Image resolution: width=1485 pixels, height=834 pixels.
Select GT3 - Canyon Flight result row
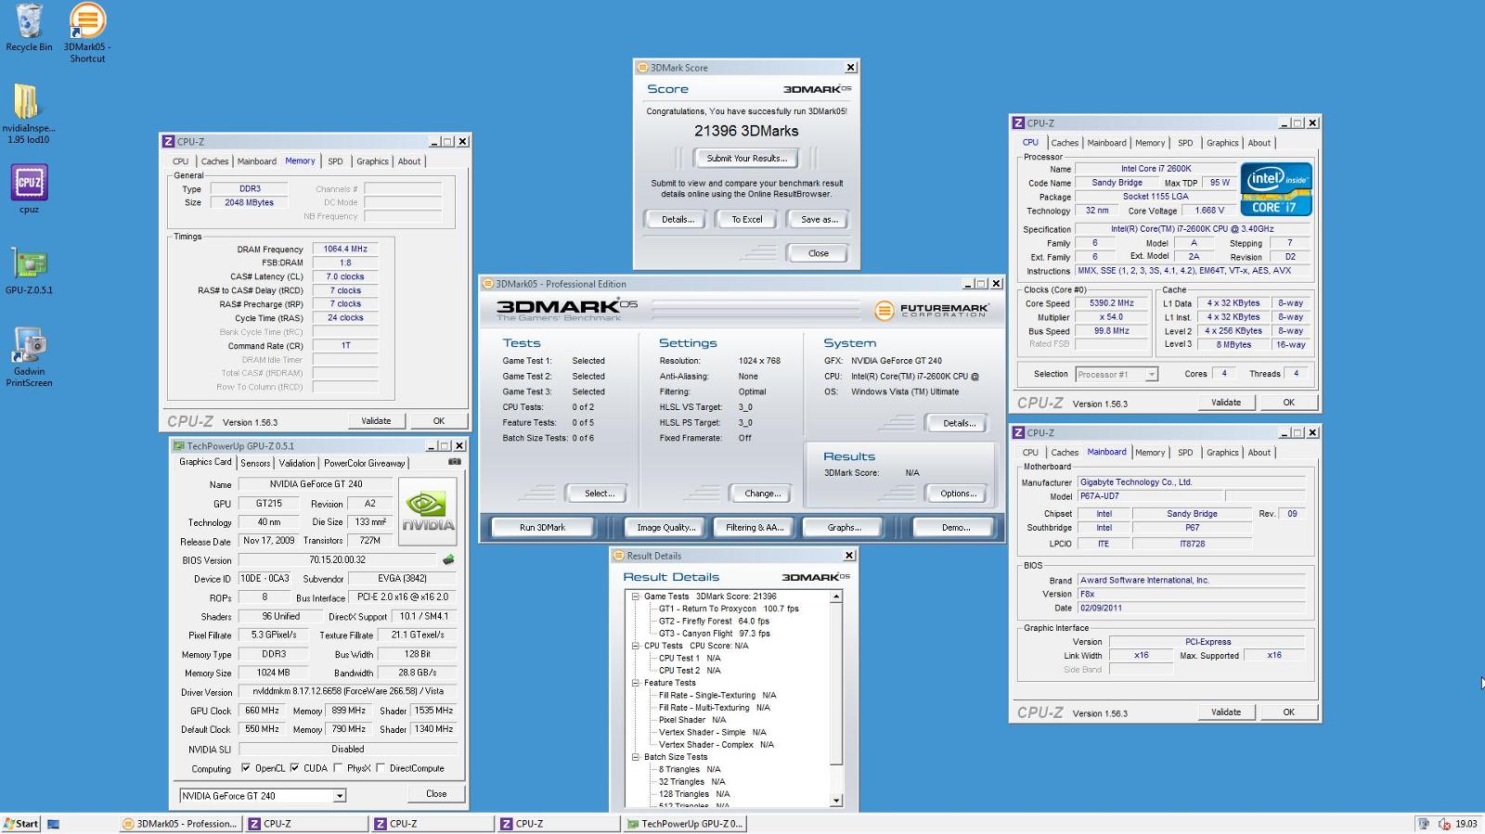[x=715, y=634]
